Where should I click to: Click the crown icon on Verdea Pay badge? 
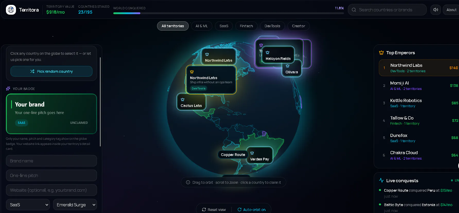click(x=252, y=153)
